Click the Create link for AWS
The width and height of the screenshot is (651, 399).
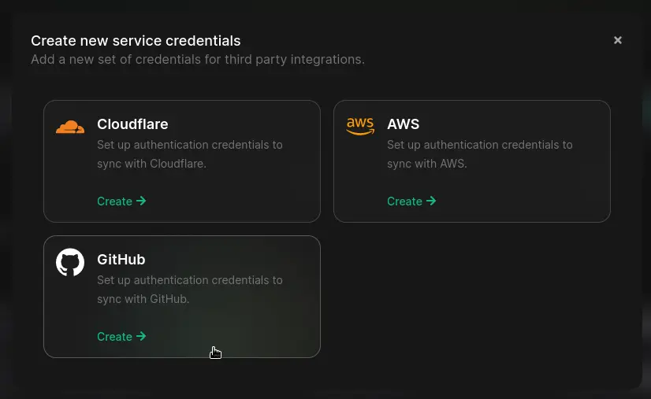coord(405,201)
